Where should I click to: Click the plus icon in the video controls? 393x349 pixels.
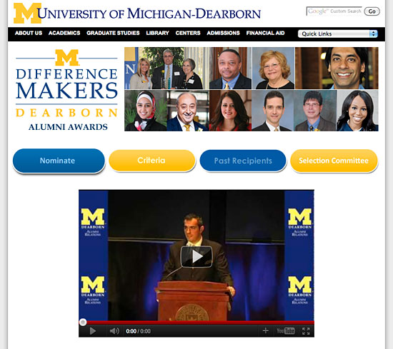[x=265, y=331]
